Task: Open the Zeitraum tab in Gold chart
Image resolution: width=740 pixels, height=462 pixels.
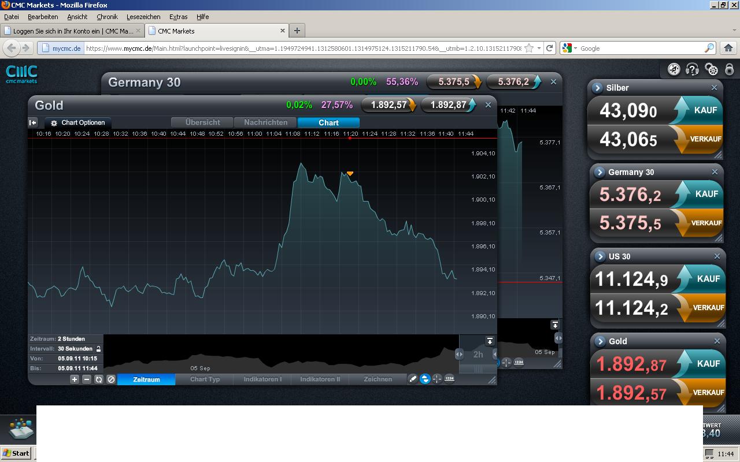Action: tap(146, 379)
